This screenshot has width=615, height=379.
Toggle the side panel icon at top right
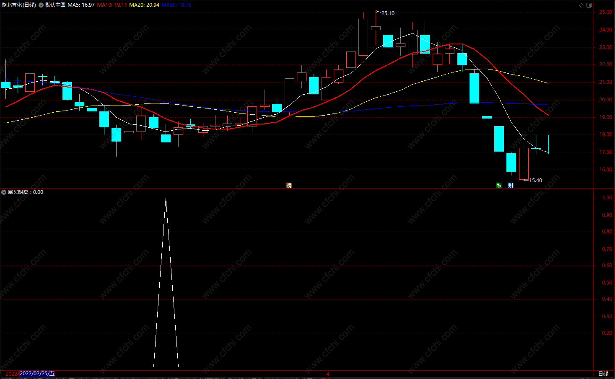(589, 5)
